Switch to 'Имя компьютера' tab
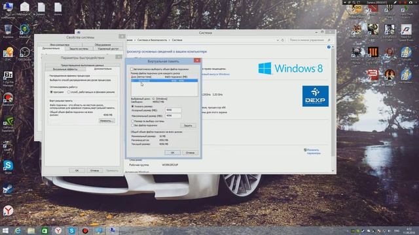Image resolution: width=419 pixels, height=235 pixels. pos(60,45)
